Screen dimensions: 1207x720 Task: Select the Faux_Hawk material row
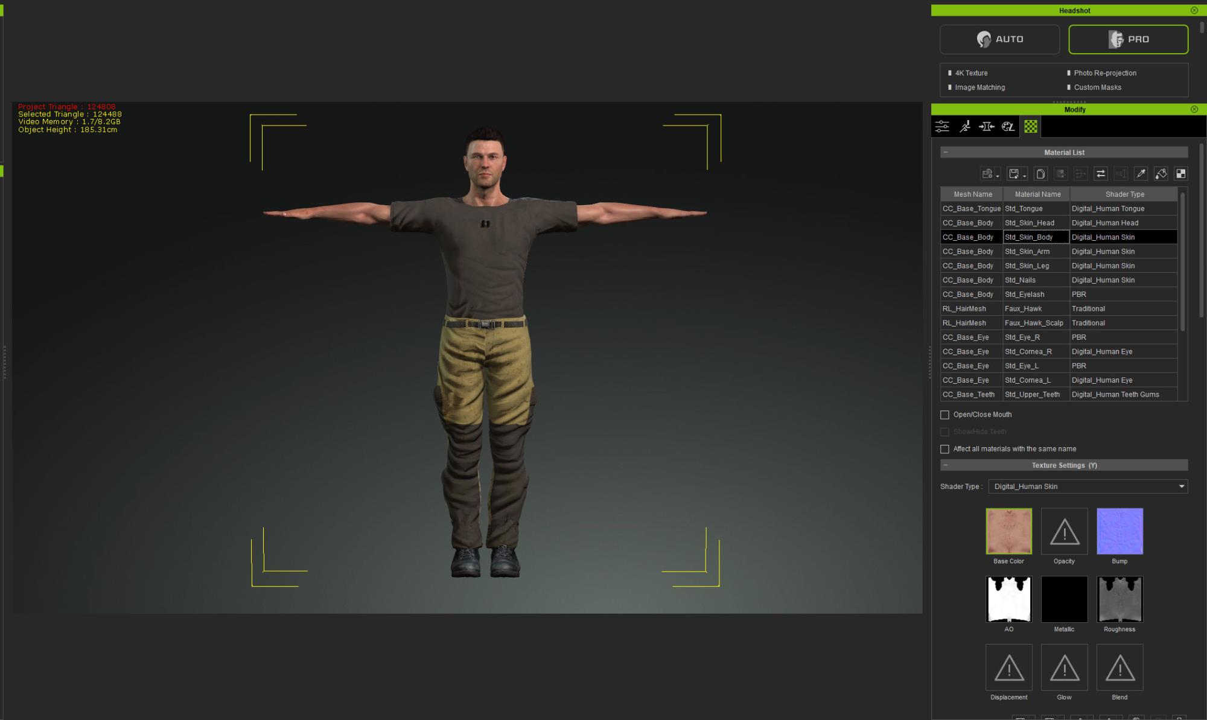click(1059, 308)
